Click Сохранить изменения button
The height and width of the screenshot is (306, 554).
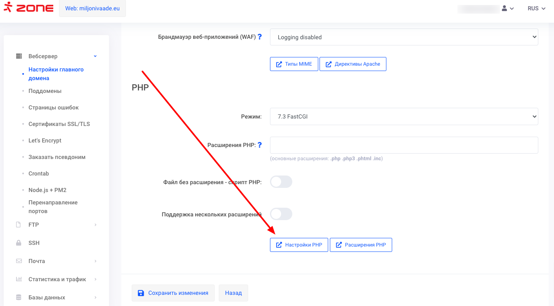tap(173, 293)
